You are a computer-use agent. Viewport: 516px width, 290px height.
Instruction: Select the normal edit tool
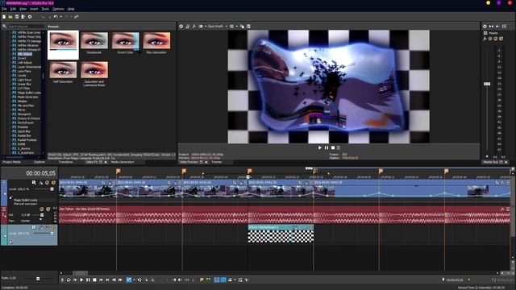coord(129,280)
